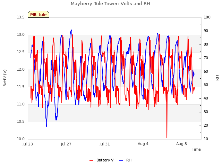Click the 80 right axis value

pos(206,44)
